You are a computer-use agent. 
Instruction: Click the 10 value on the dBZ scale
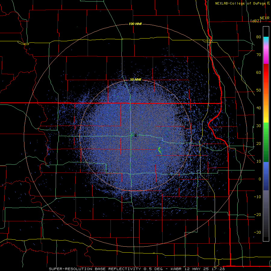(x=259, y=161)
